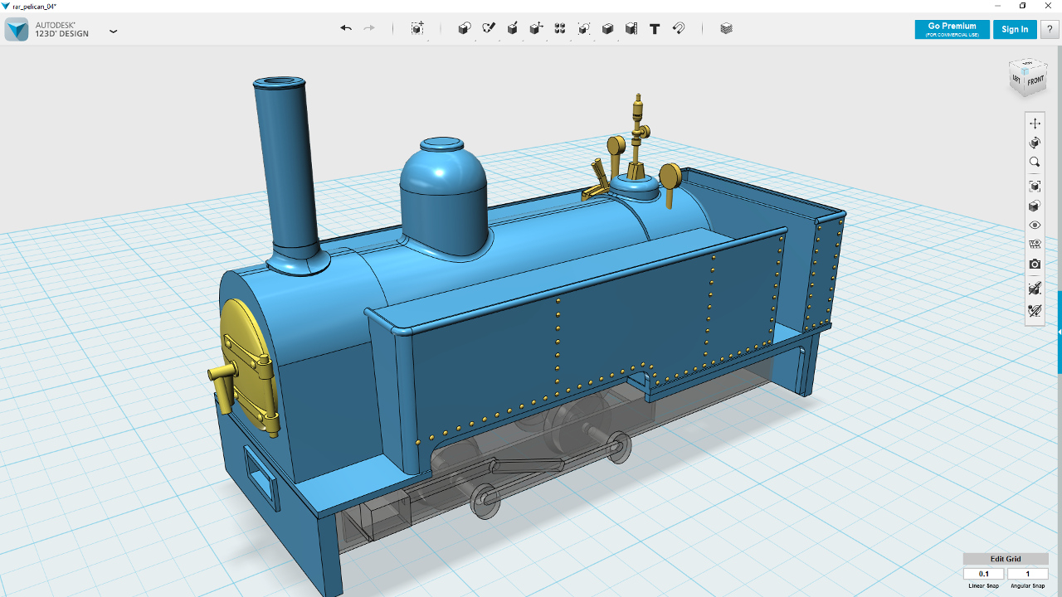Viewport: 1062px width, 597px height.
Task: Click the Autodesk 123D Design logo
Action: coord(17,30)
